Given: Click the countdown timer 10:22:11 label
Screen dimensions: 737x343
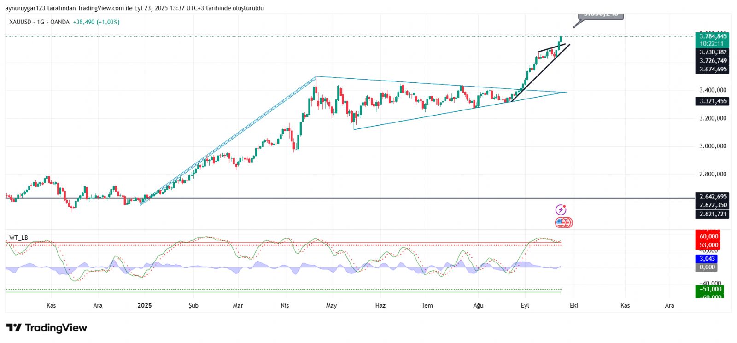Looking at the screenshot, I should point(713,44).
